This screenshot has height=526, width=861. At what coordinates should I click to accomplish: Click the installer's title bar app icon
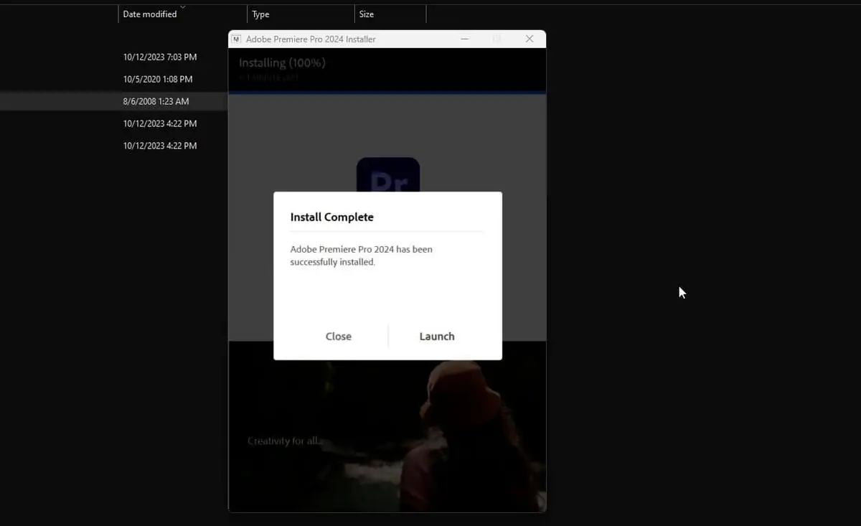coord(237,39)
